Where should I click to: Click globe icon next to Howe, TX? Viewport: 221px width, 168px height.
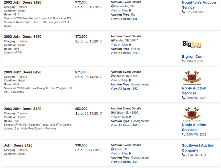pyautogui.click(x=112, y=149)
